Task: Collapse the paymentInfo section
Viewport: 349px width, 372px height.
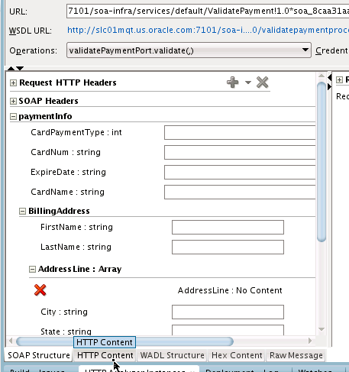Action: point(13,117)
